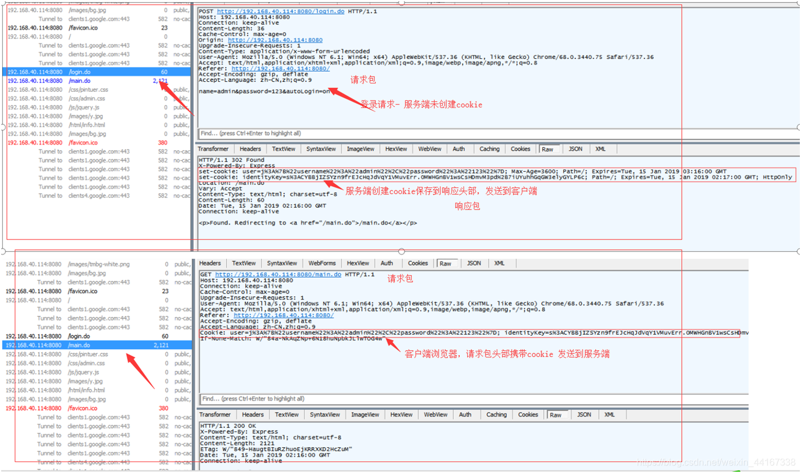801x473 pixels.
Task: Select /login.do session in lower session list
Action: pos(97,336)
